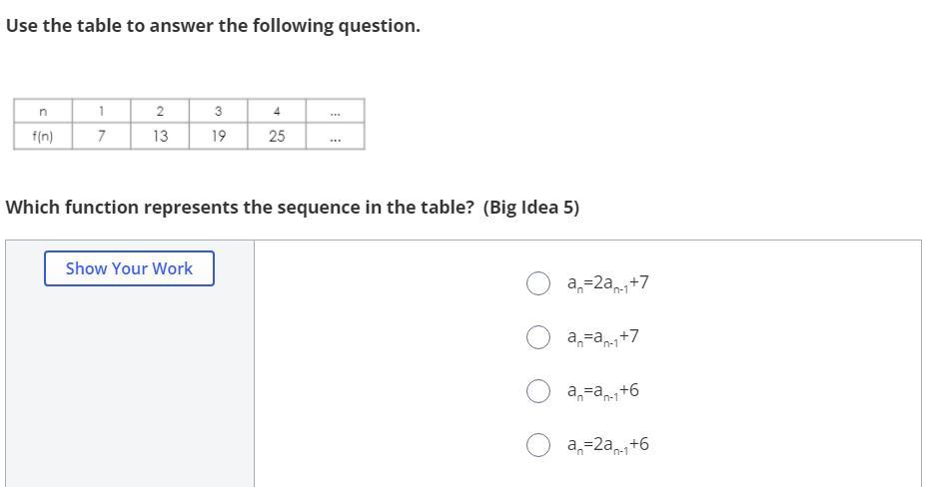Pick the a_n=a_n-1+6 radio option
This screenshot has height=487, width=926.
click(538, 390)
